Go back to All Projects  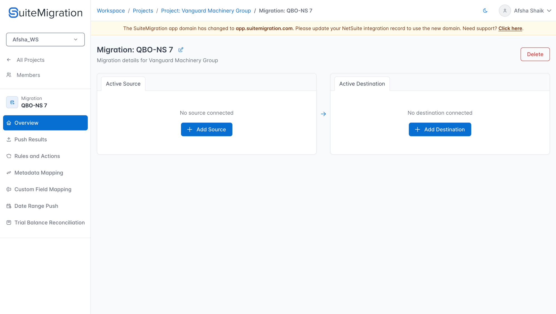pos(30,60)
